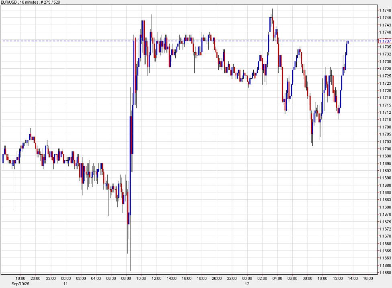Click the red current price label 1.1737
This screenshot has height=288, width=392.
(385, 41)
